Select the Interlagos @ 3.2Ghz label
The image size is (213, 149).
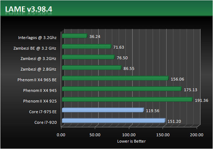(37, 38)
